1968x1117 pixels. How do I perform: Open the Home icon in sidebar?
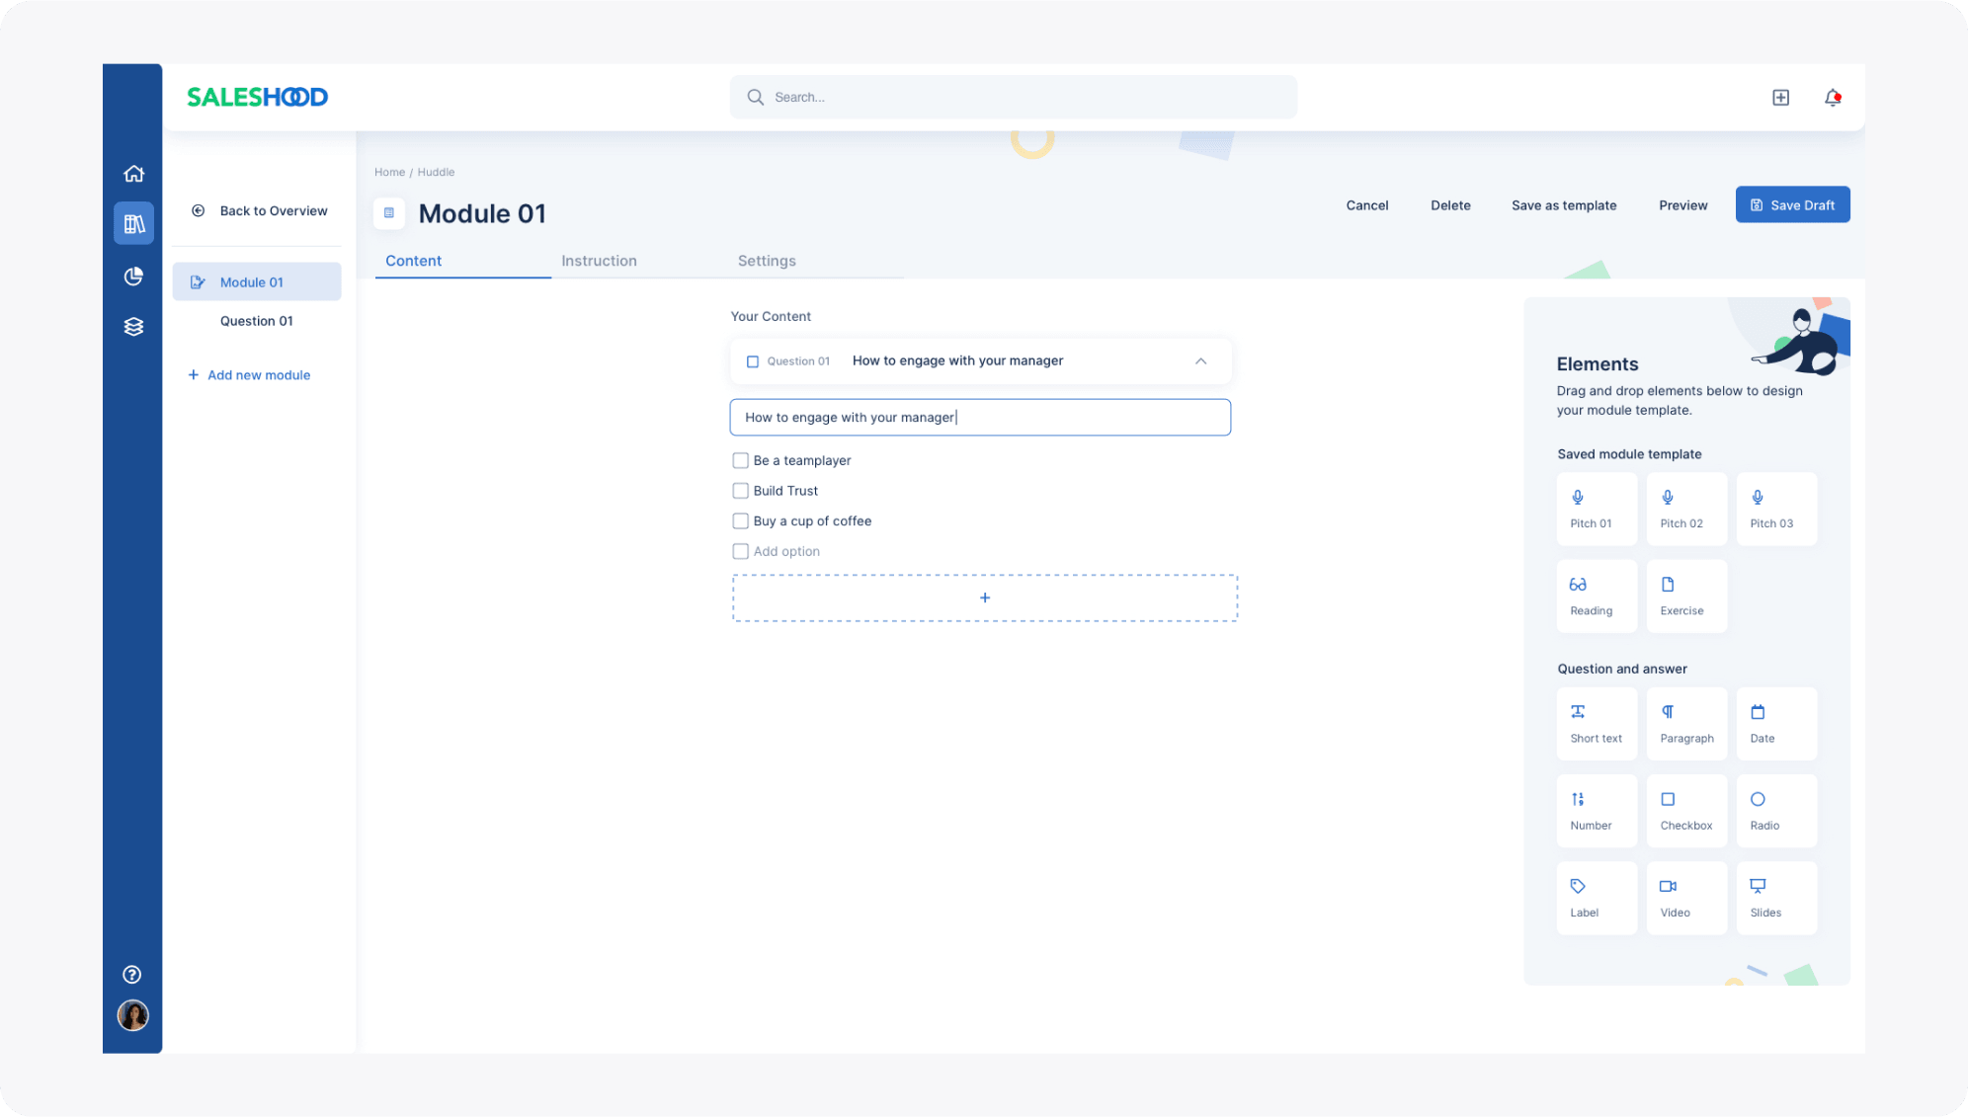[133, 174]
